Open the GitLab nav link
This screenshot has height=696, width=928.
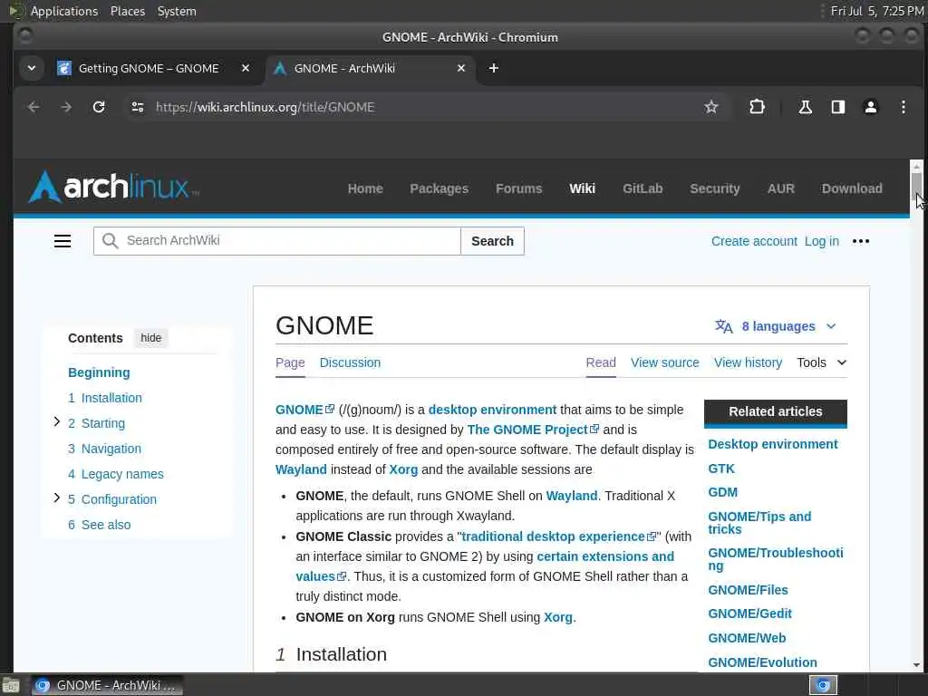coord(643,188)
